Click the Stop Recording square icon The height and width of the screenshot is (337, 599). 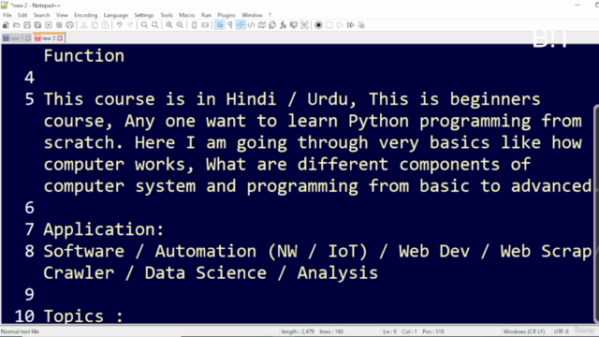pyautogui.click(x=329, y=25)
